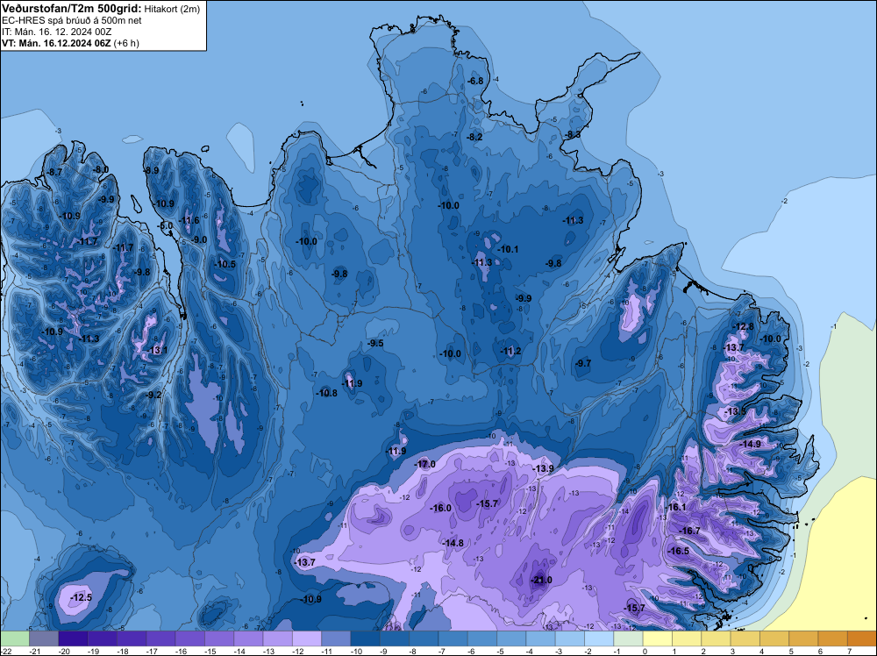Click the map title 'Veðurstofan/T2m 500grid: Hitakort (2m)'
Viewport: 877px width, 656px height.
click(x=101, y=9)
